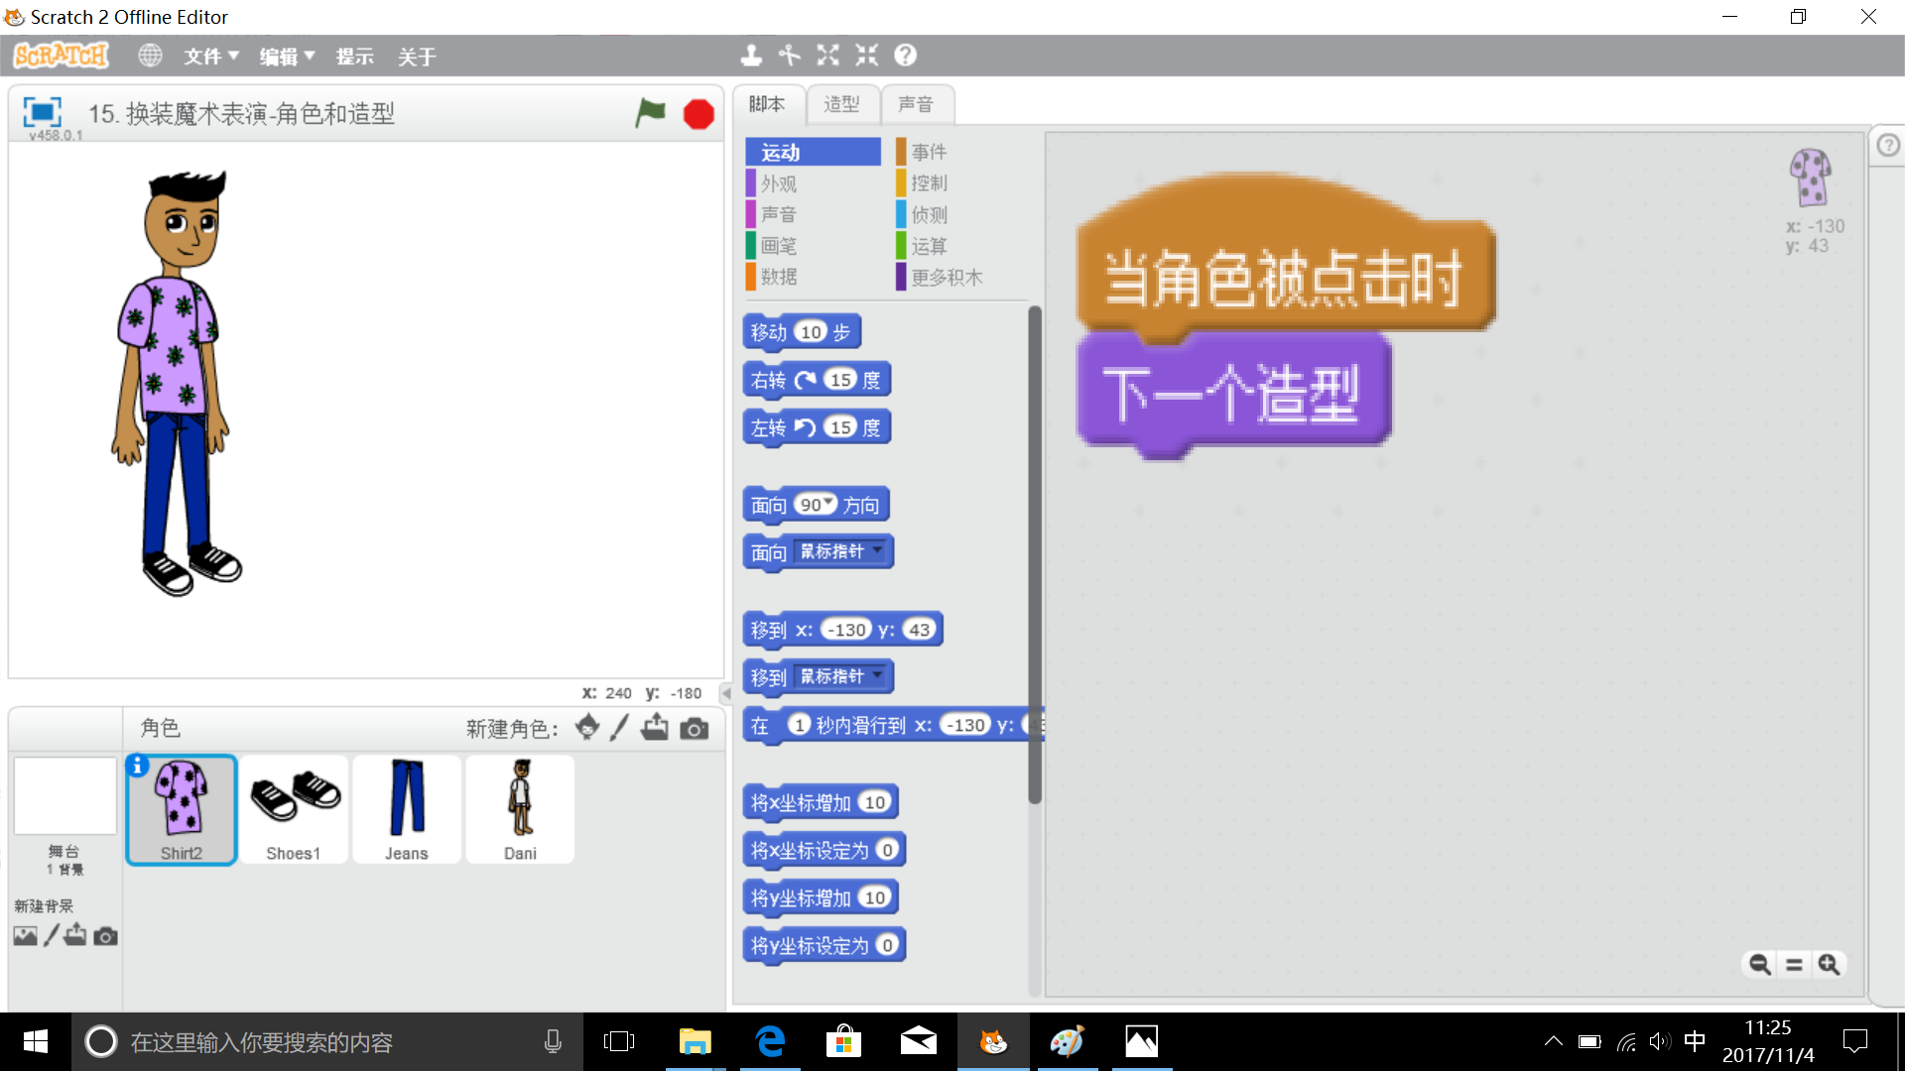Click the green flag to start
Image resolution: width=1905 pixels, height=1071 pixels.
pyautogui.click(x=650, y=113)
